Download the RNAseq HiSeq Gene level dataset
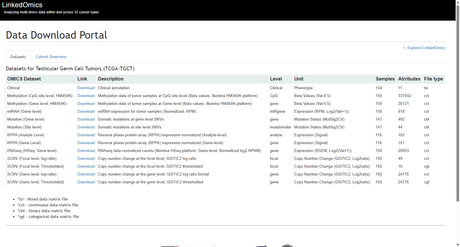Image resolution: width=460 pixels, height=247 pixels. point(86,151)
